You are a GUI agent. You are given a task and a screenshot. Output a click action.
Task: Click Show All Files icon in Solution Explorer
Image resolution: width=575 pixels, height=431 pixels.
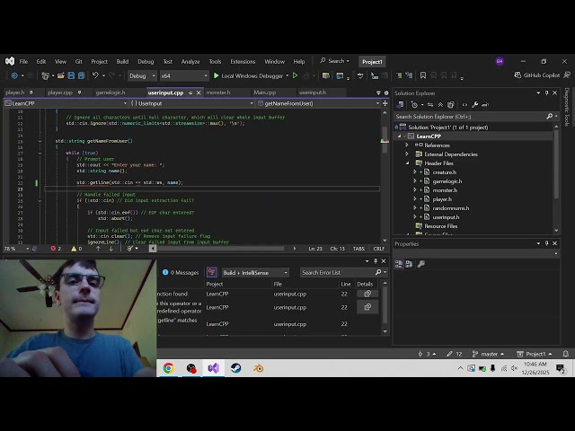tap(451, 105)
